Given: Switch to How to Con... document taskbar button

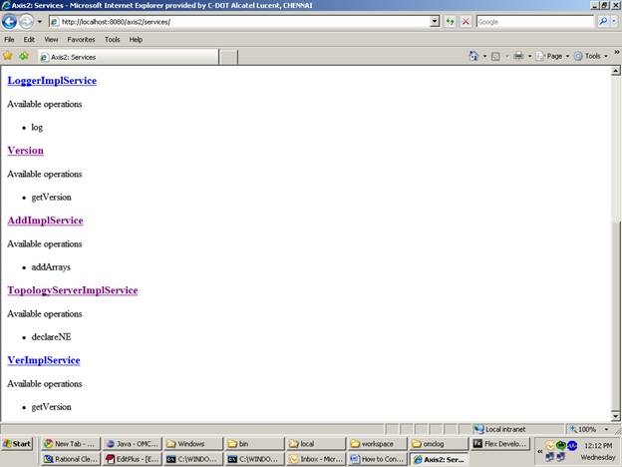Looking at the screenshot, I should click(x=378, y=459).
